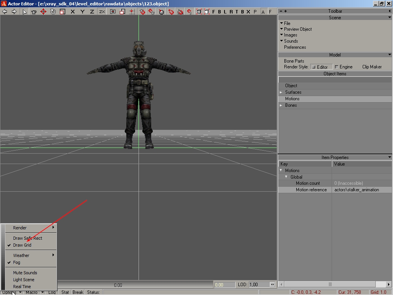Screen dimensions: 393x295
Task: Click the Motion reference value field
Action: (362, 190)
